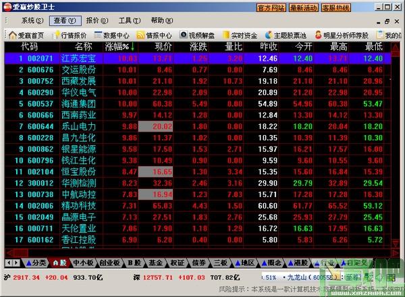405x297 pixels.
Task: Expand the 分类 category tab
Action: click(36, 263)
